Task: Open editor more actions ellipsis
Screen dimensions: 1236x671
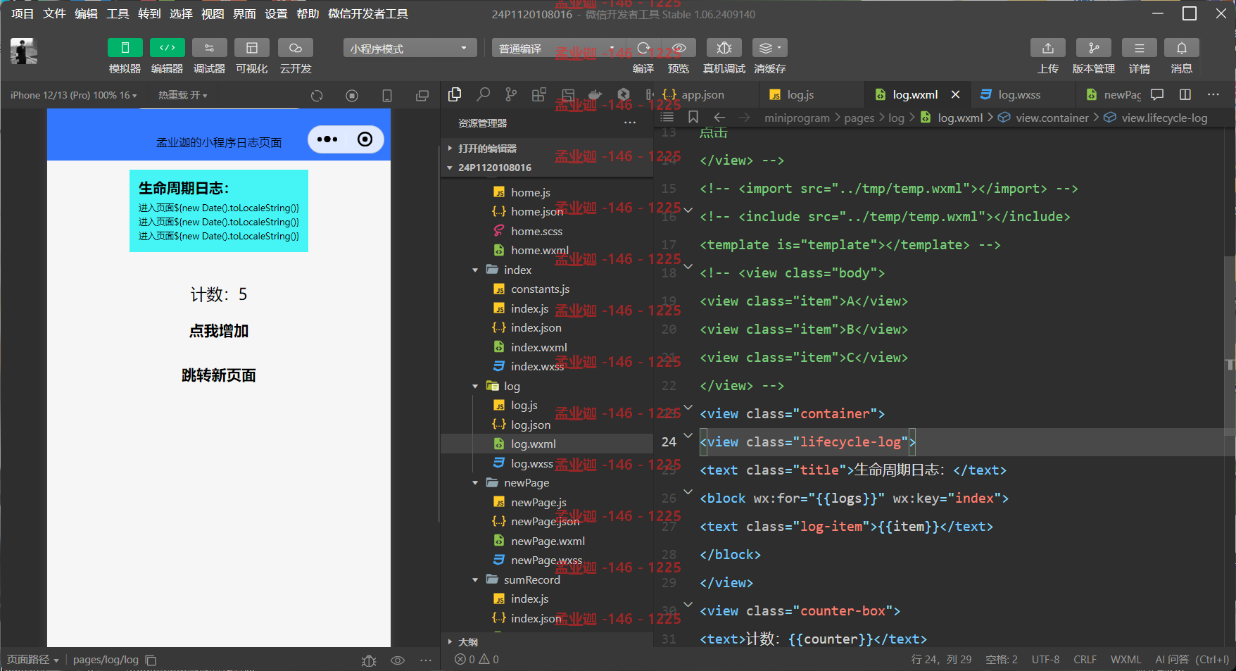Action: [1213, 94]
